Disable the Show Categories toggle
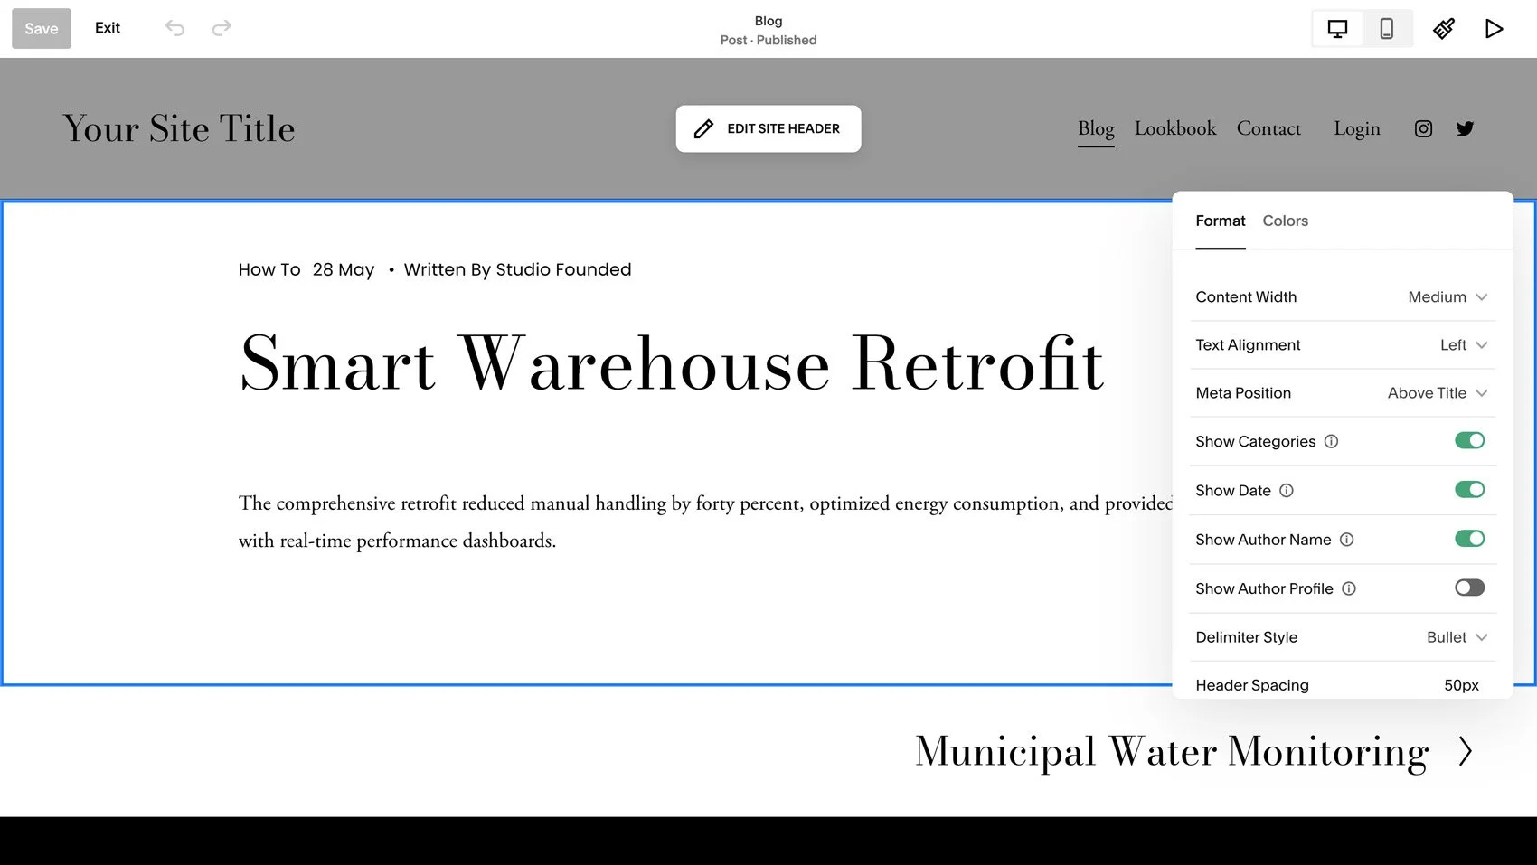Viewport: 1537px width, 865px height. [x=1469, y=441]
